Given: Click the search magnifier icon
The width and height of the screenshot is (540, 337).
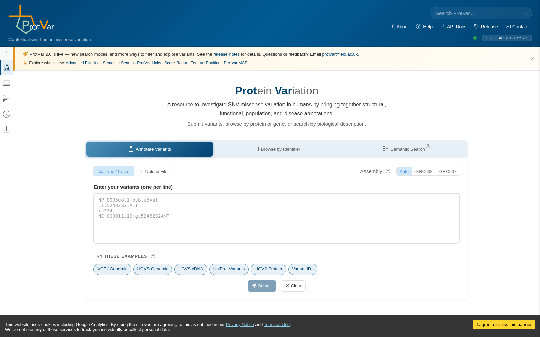Looking at the screenshot, I should point(526,13).
